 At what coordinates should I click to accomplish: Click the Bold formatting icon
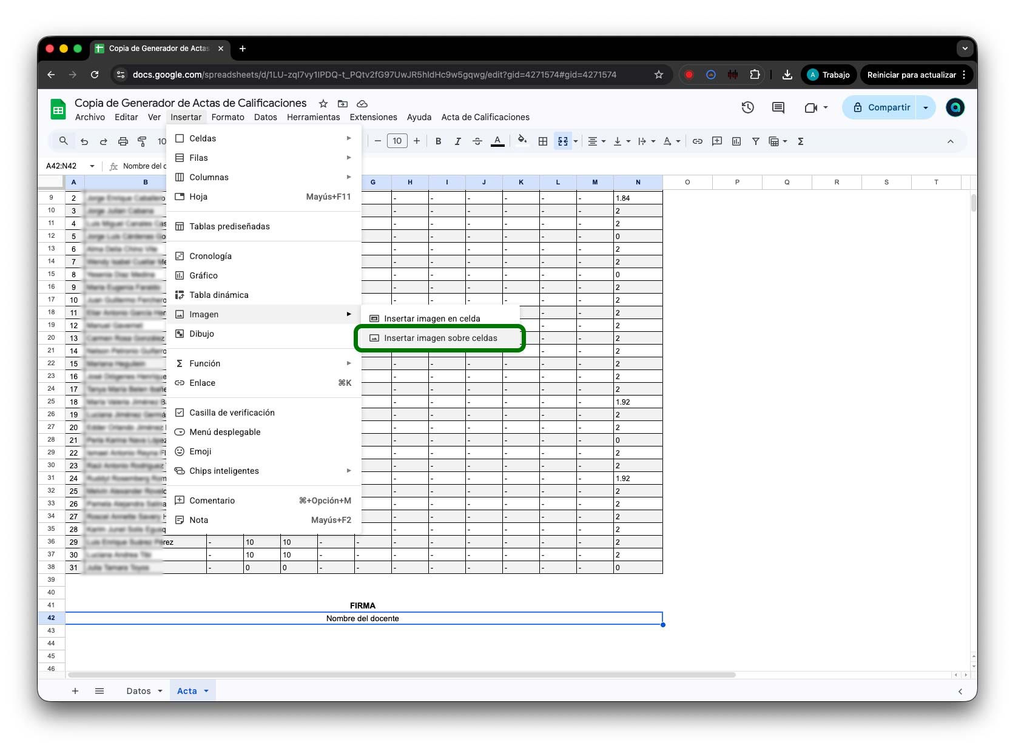click(438, 141)
